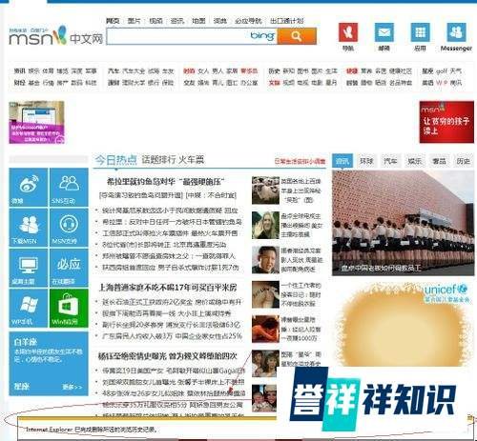477x441 pixels.
Task: Open large photo of uniformed staff lineup
Action: 403,223
